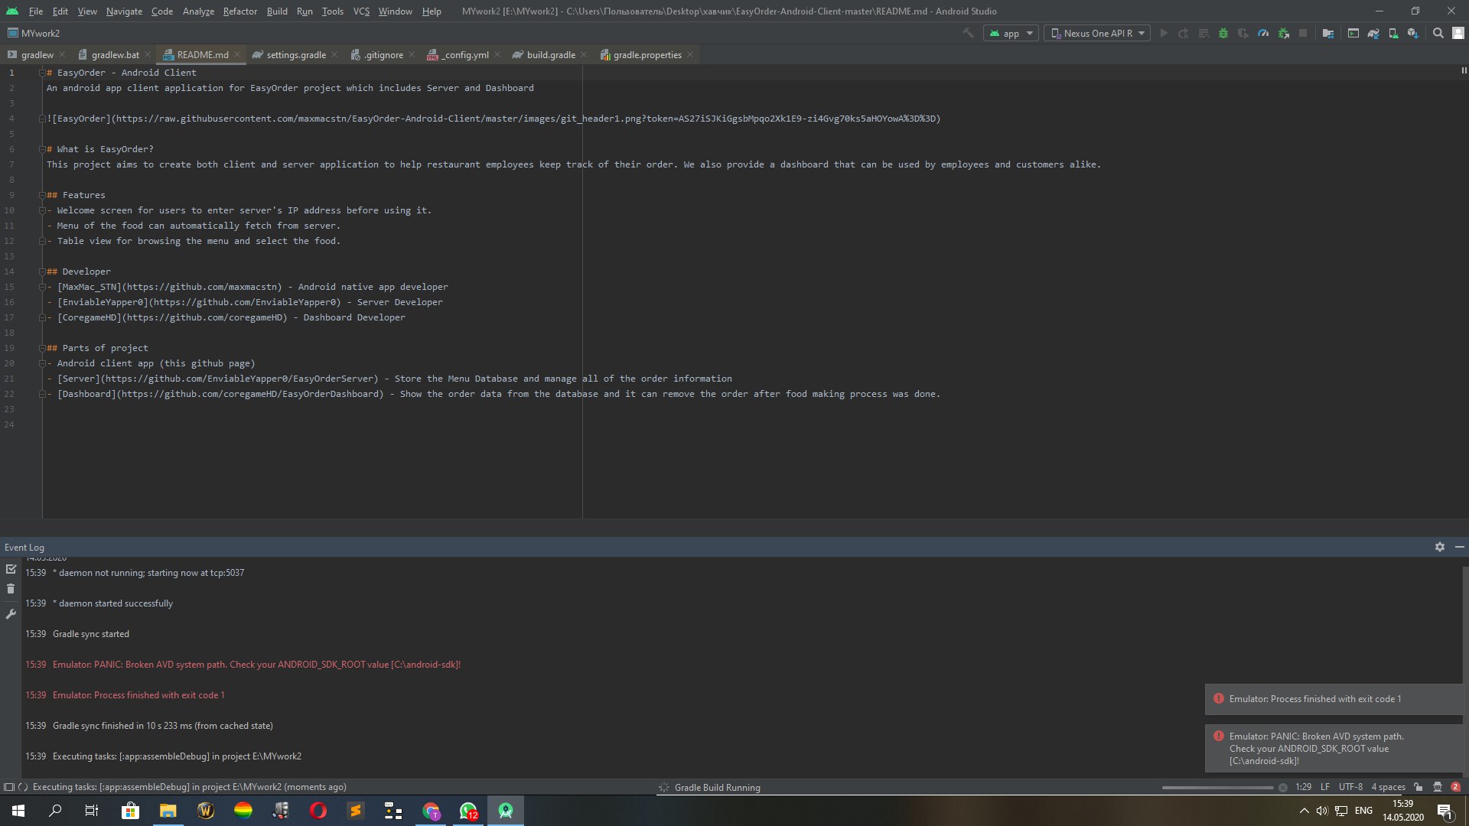The width and height of the screenshot is (1469, 826).
Task: Click the Gradle build progress bar
Action: tap(1217, 787)
